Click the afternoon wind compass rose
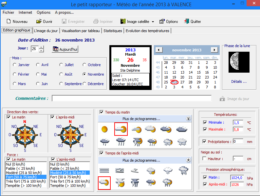 pyautogui.click(x=70, y=135)
